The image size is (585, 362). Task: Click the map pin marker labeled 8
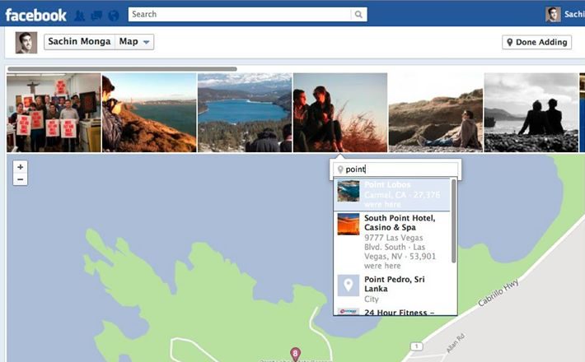295,354
